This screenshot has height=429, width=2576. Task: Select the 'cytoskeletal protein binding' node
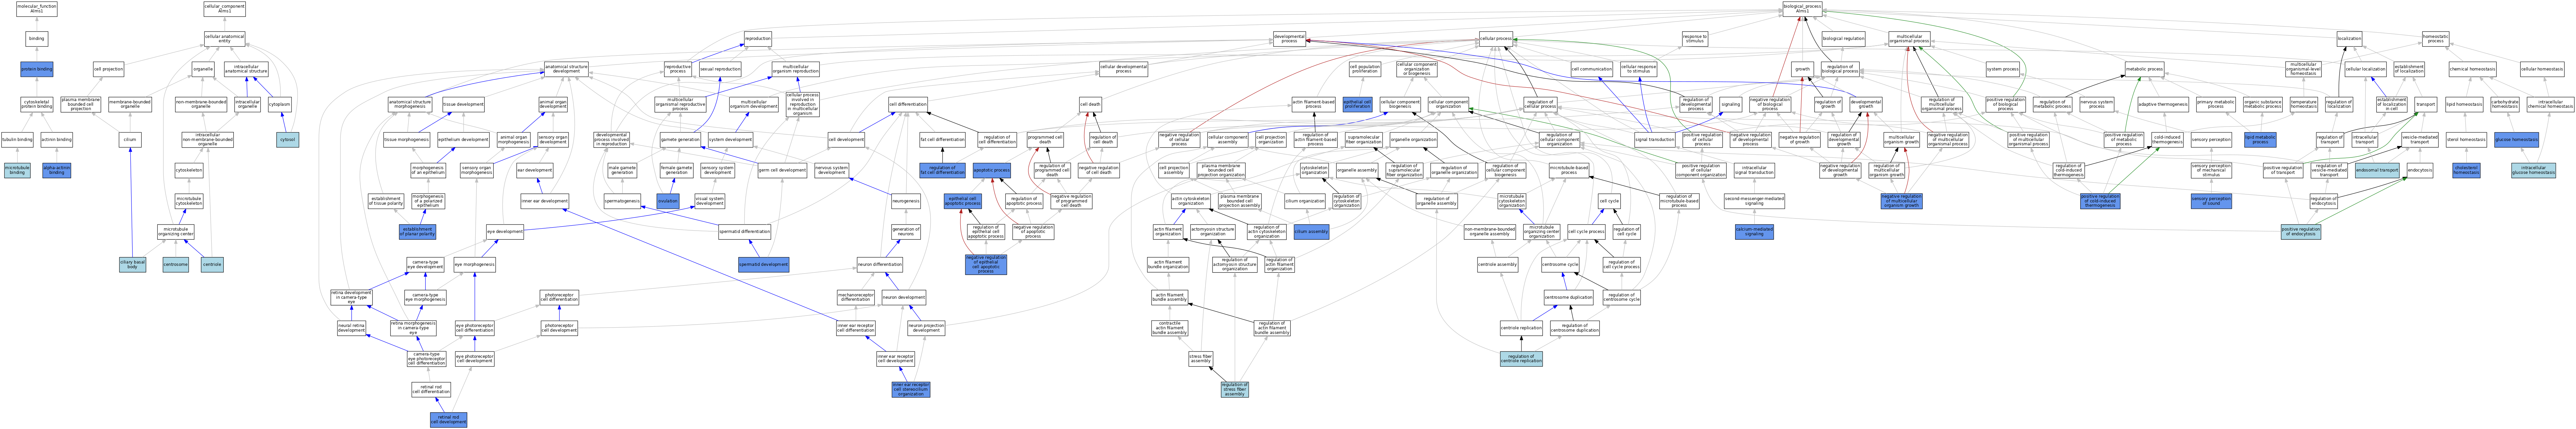[37, 104]
